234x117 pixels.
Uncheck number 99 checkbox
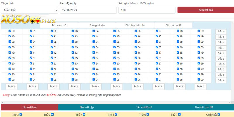pyautogui.click(x=199, y=80)
